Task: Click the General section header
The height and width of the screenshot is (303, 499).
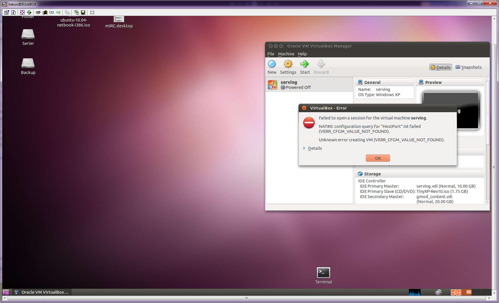Action: 384,82
